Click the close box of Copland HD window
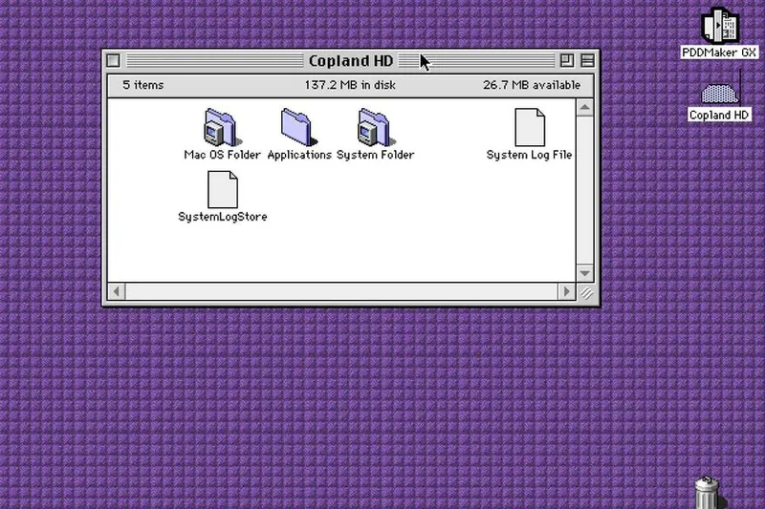 pyautogui.click(x=113, y=60)
